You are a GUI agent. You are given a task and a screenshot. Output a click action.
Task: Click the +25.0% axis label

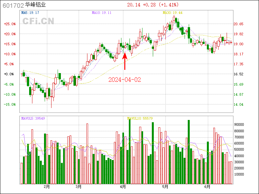[x=10, y=24]
